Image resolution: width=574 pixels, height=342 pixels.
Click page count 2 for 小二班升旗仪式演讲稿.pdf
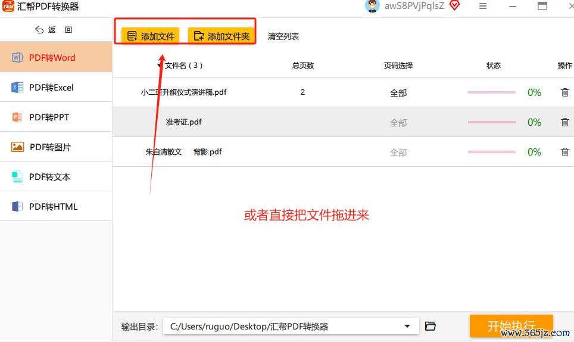(x=302, y=92)
